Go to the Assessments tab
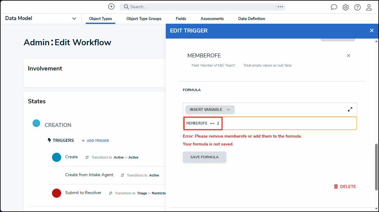The height and width of the screenshot is (212, 379). [x=212, y=19]
